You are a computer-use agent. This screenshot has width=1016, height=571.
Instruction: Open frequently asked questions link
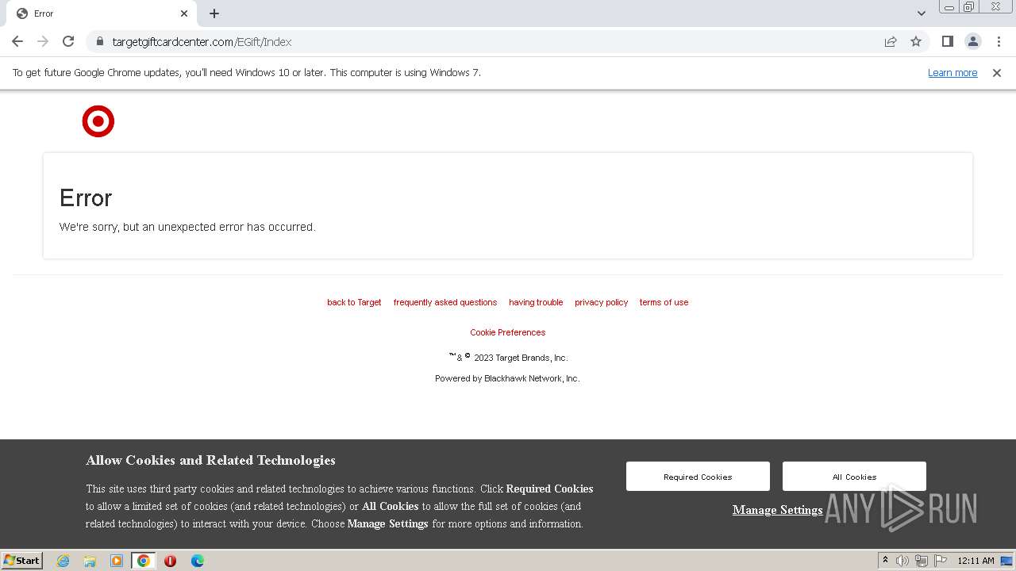coord(445,302)
